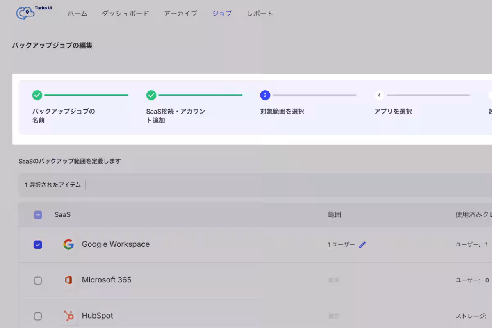This screenshot has width=492, height=328.
Task: Switch to the アーカイブ tab
Action: point(180,13)
